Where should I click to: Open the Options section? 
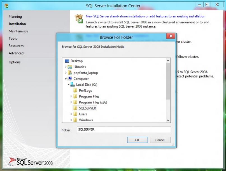[15, 62]
